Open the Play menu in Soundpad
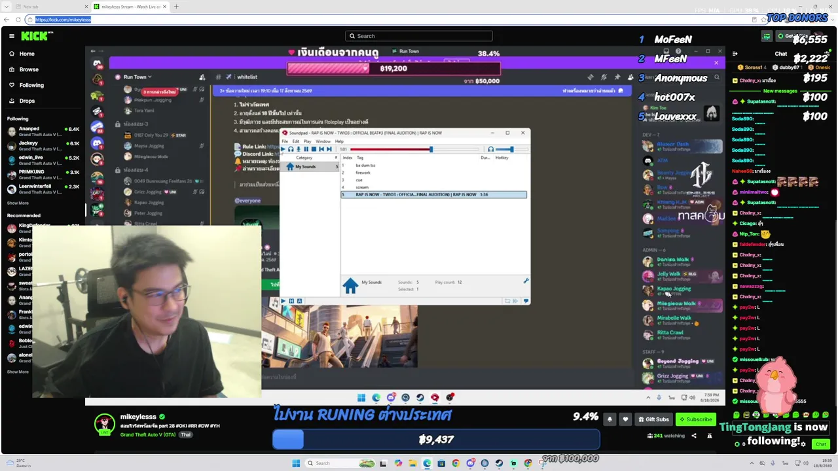 [x=308, y=141]
